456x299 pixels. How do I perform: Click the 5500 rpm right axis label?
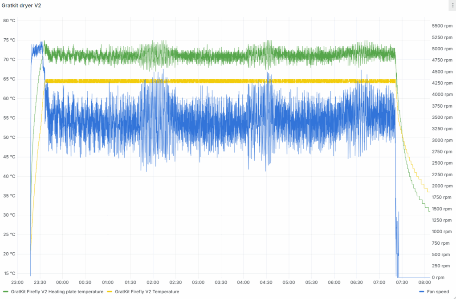(441, 26)
